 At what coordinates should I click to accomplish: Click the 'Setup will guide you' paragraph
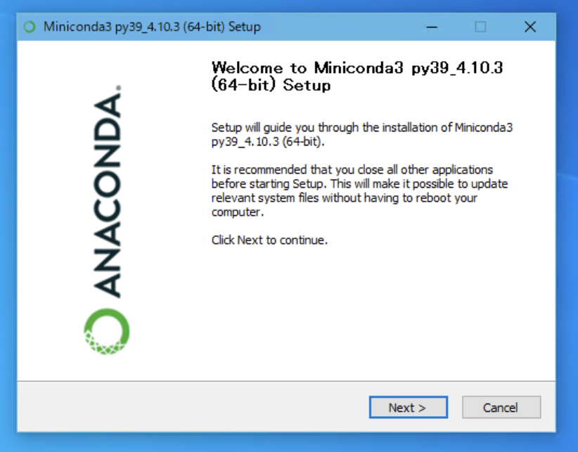tap(362, 134)
